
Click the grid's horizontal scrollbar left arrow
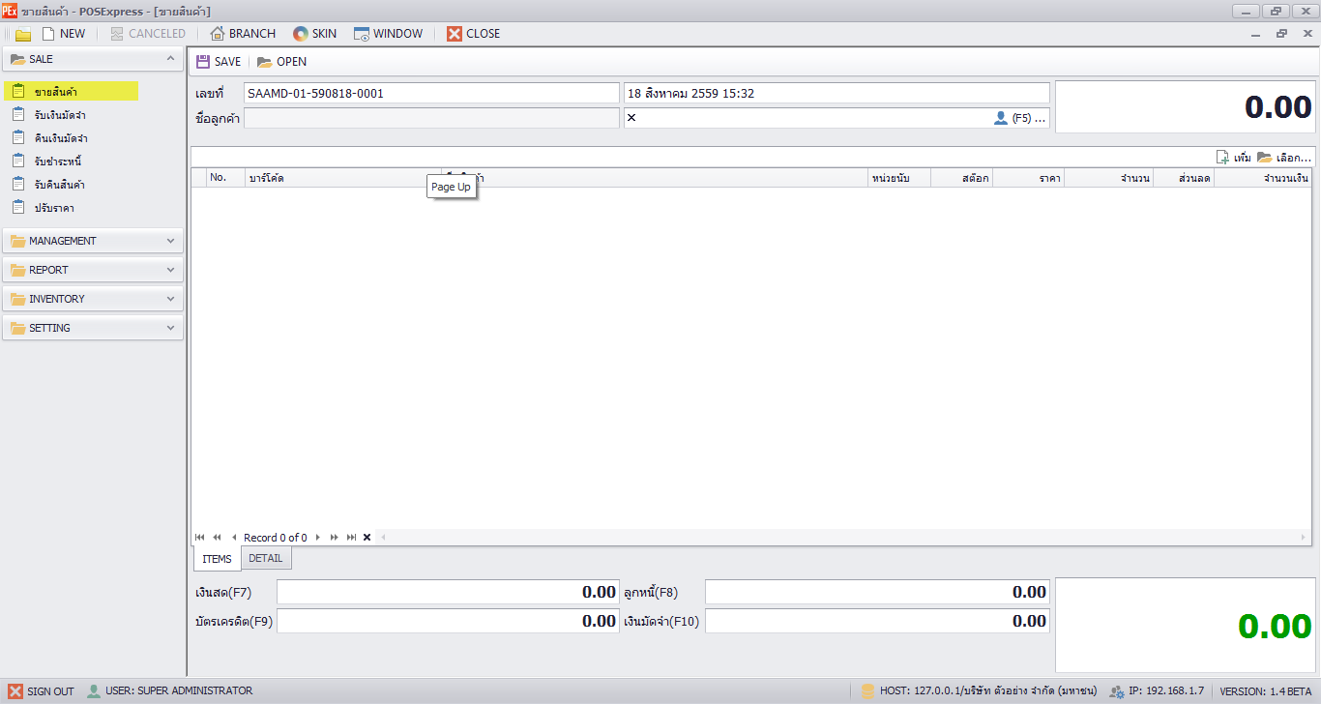(383, 538)
